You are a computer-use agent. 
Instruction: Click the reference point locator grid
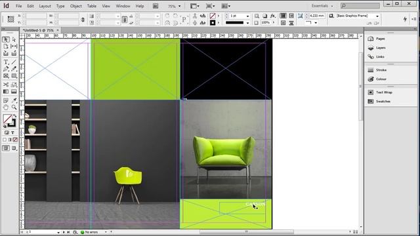[10, 19]
